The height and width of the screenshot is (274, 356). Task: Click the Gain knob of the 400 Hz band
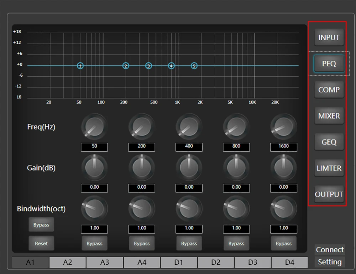pos(189,167)
